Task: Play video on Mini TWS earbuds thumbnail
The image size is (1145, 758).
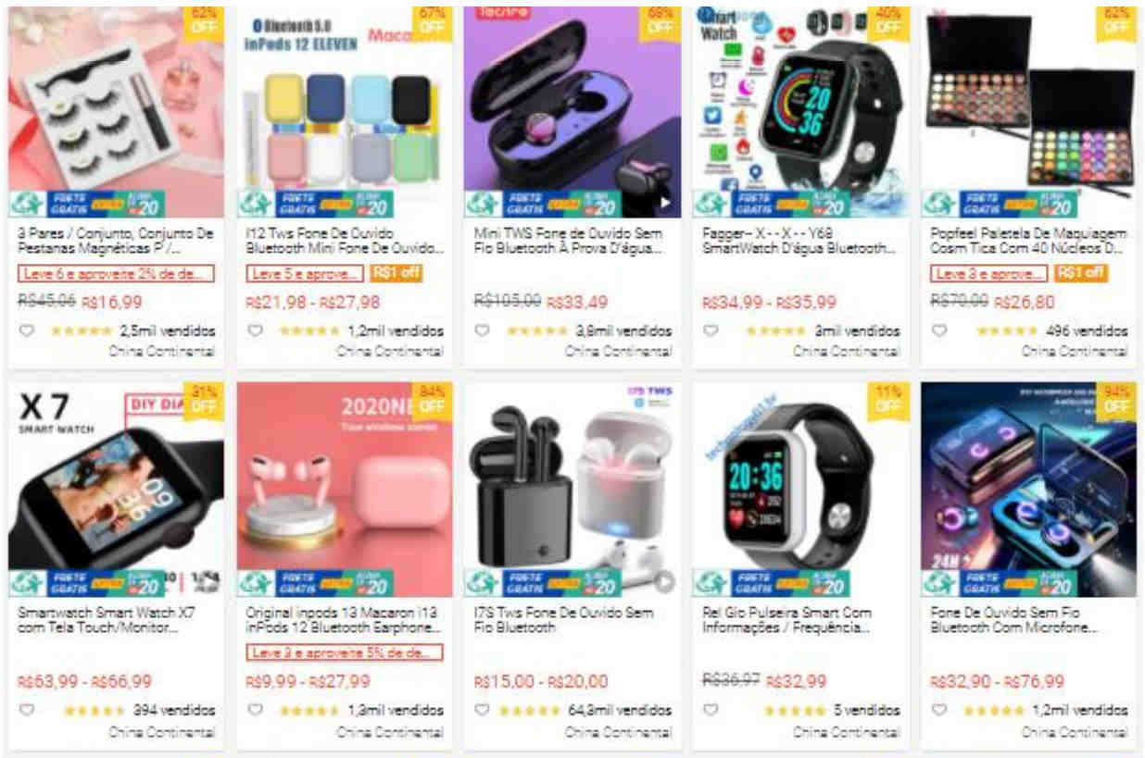Action: point(664,203)
